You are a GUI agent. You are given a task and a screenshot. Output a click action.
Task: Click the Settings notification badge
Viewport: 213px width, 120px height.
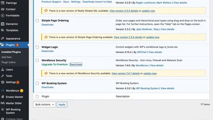click(x=18, y=82)
